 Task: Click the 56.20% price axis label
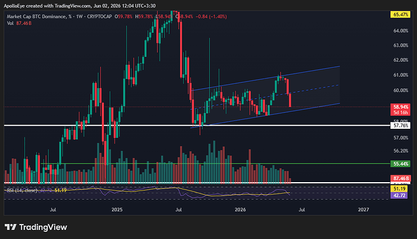tap(401, 151)
